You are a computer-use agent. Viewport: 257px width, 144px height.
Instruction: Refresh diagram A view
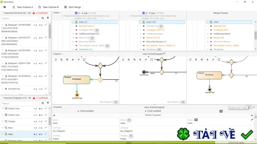point(56,60)
